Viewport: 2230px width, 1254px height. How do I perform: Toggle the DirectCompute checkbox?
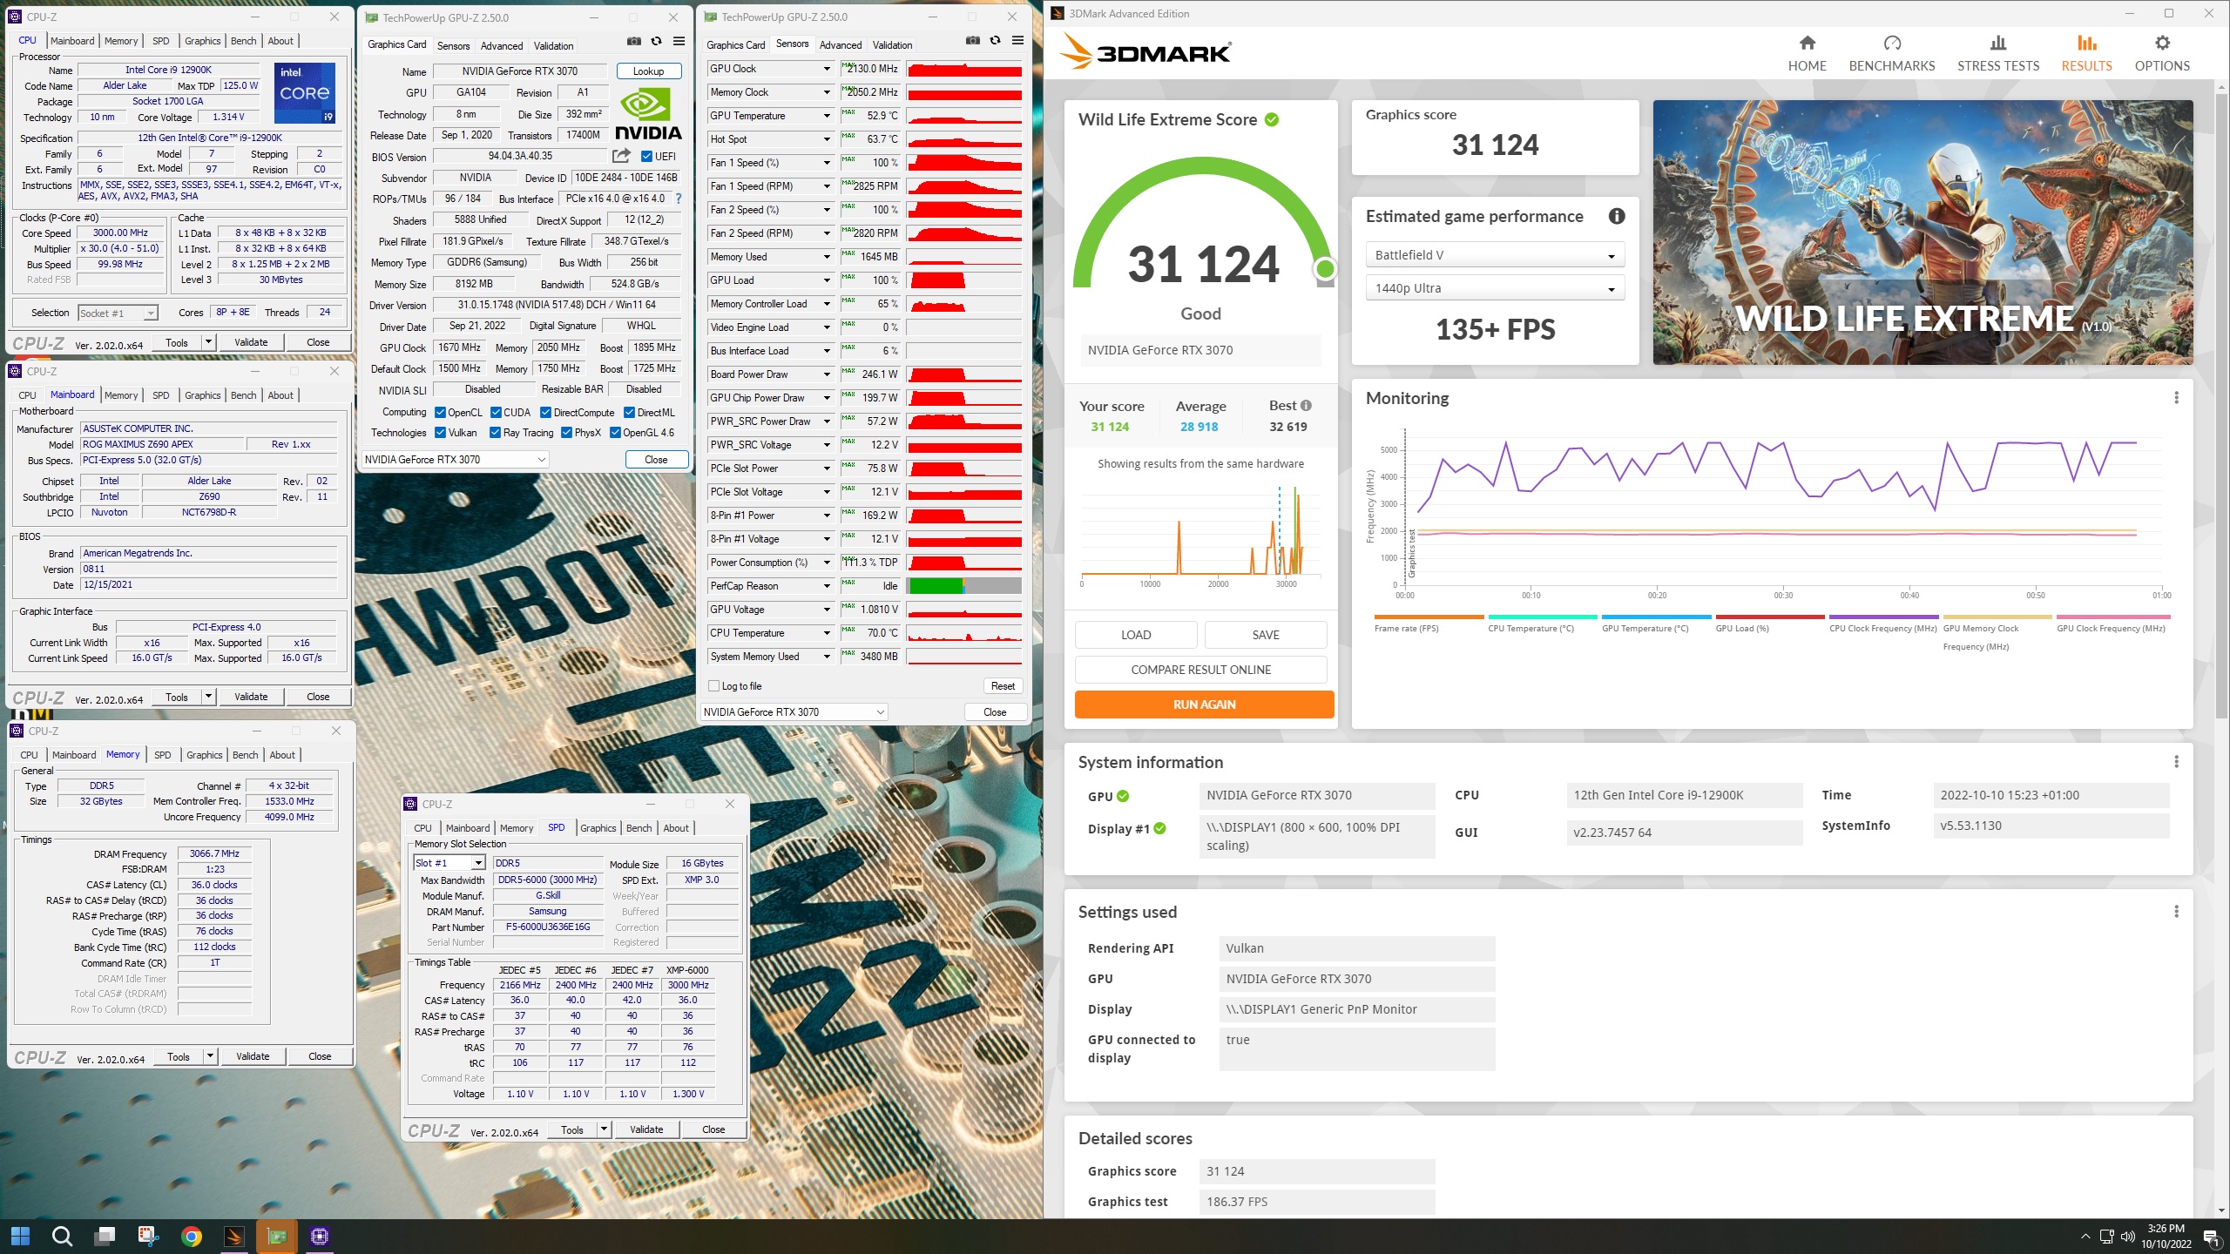[546, 413]
